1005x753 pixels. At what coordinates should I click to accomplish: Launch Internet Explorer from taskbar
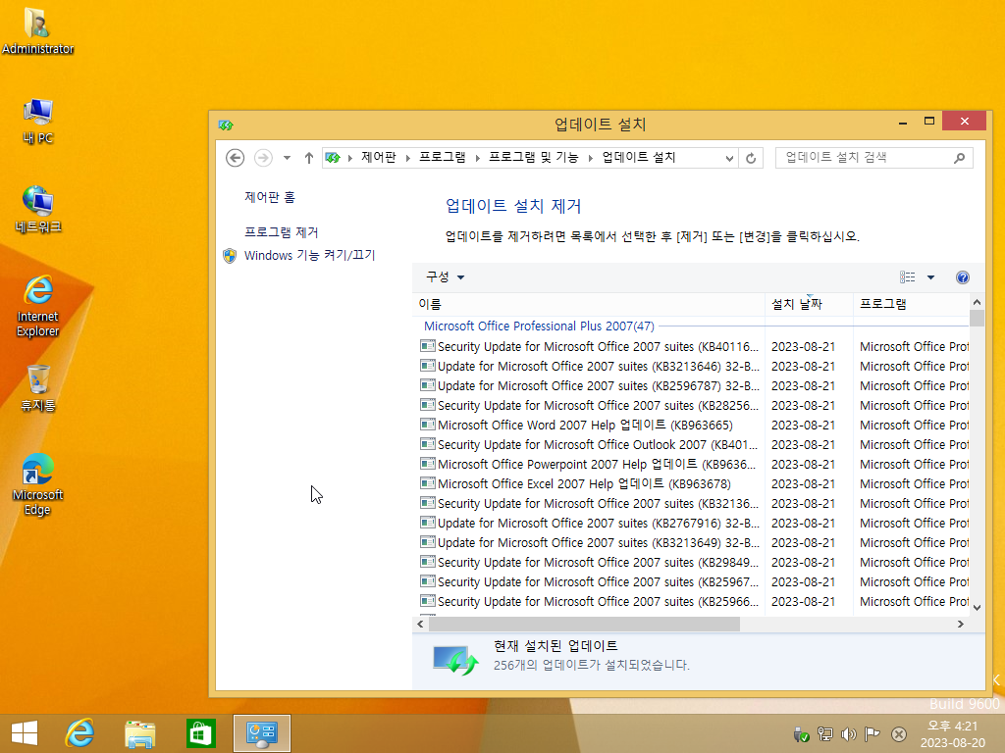click(80, 733)
